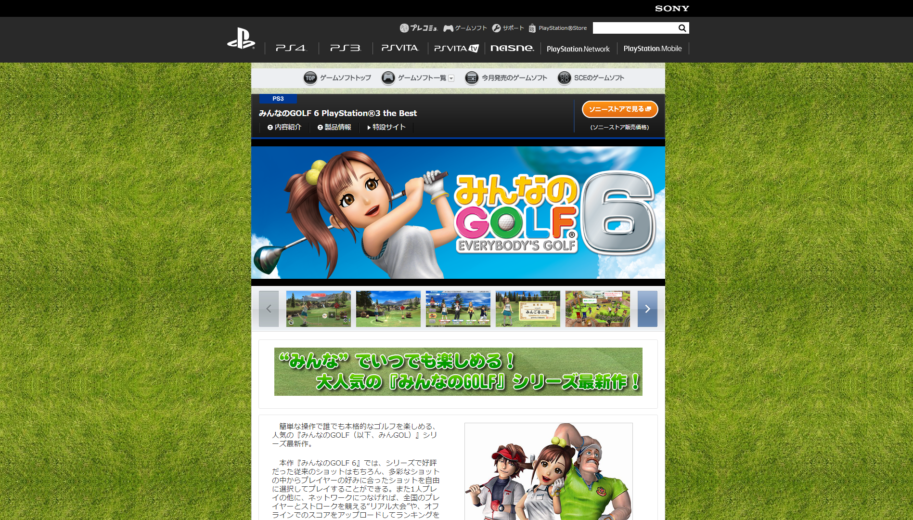The width and height of the screenshot is (913, 520).
Task: Open PlayStation Mobile menu item
Action: click(x=653, y=49)
